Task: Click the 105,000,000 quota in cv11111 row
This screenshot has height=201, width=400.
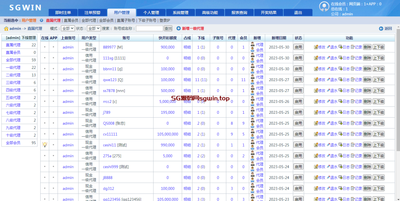Action: (x=168, y=134)
